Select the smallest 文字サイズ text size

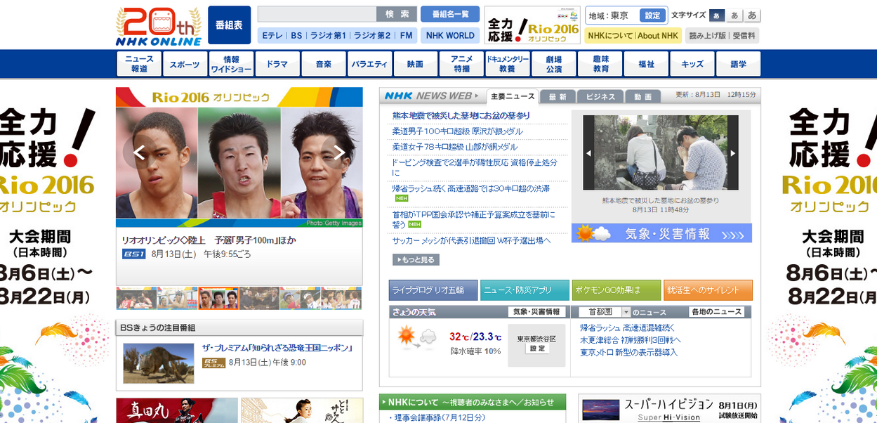[717, 15]
